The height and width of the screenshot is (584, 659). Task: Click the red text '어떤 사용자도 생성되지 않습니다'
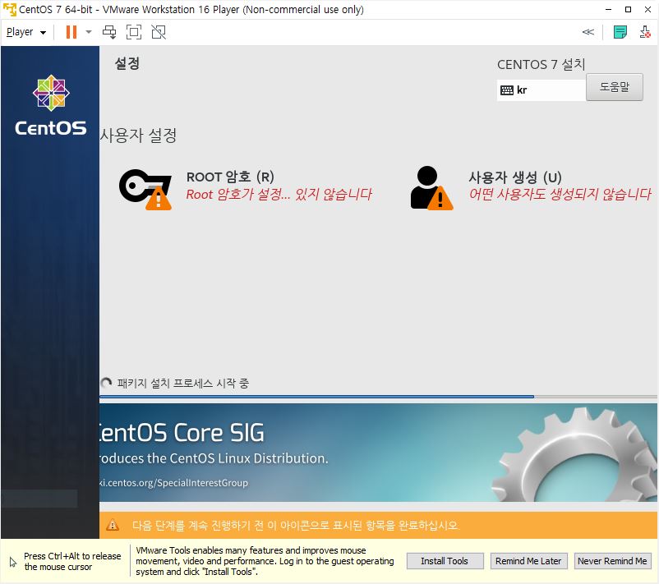pyautogui.click(x=560, y=194)
